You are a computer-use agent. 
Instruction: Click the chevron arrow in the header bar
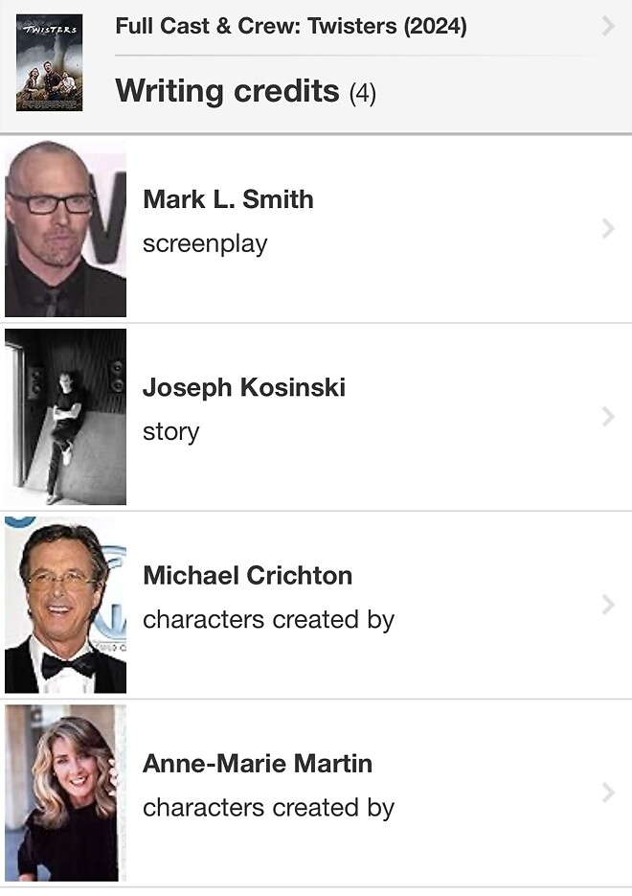click(608, 26)
